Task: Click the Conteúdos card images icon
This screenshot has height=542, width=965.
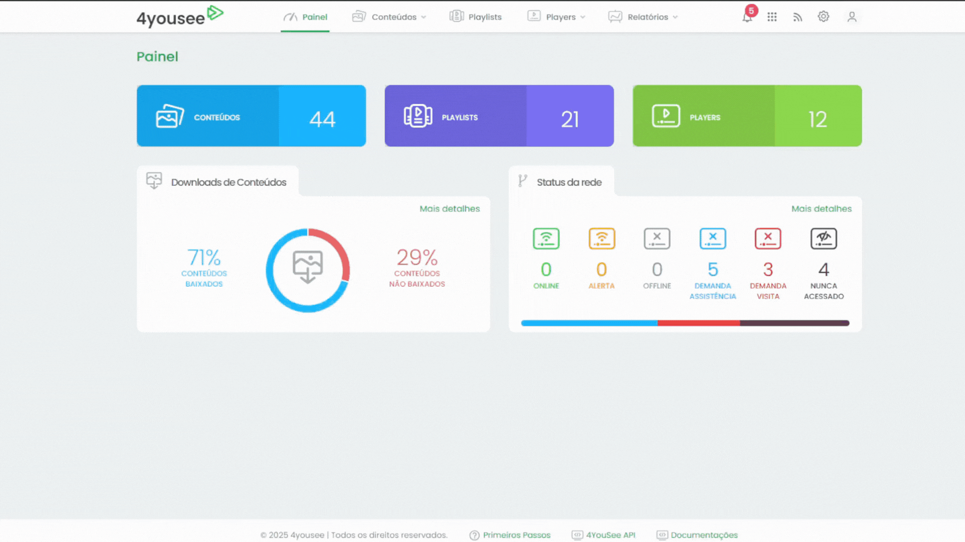Action: pyautogui.click(x=170, y=116)
